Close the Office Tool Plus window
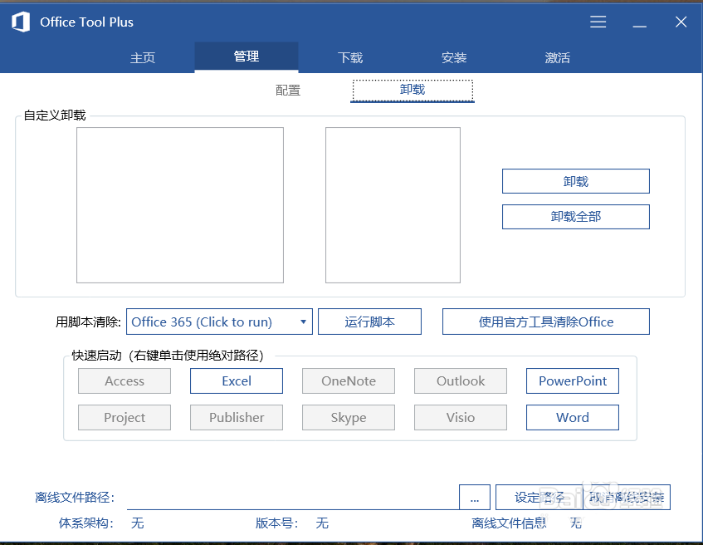The width and height of the screenshot is (703, 545). point(681,22)
